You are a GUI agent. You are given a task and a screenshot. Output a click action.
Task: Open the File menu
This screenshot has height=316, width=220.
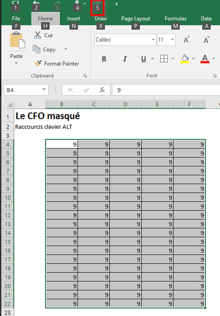pos(16,19)
